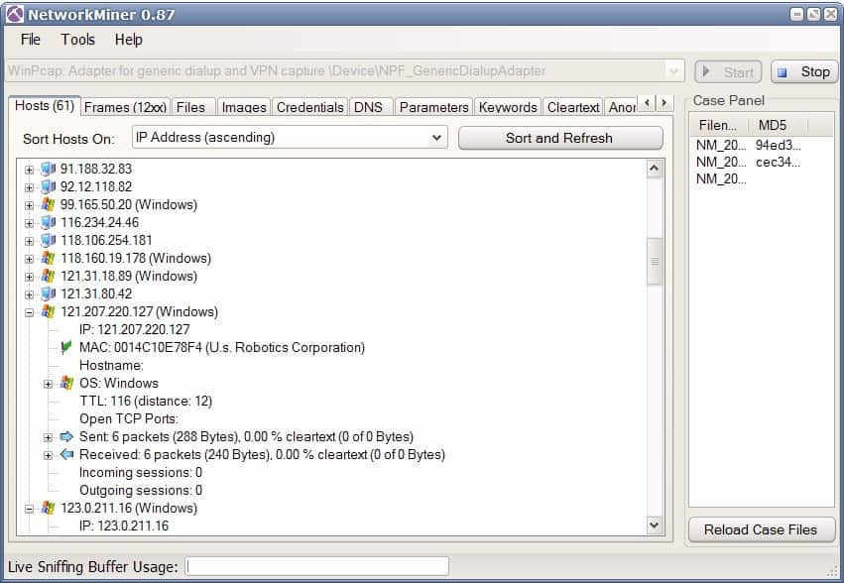Select the Open TCP Ports row

click(x=129, y=418)
